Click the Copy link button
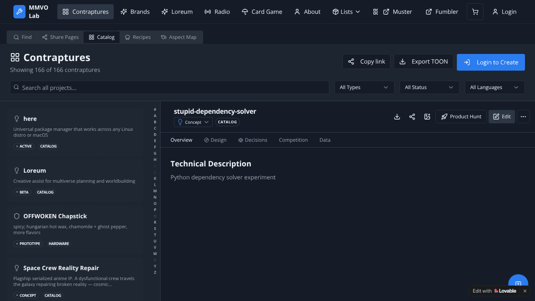Image resolution: width=535 pixels, height=301 pixels. pyautogui.click(x=367, y=61)
